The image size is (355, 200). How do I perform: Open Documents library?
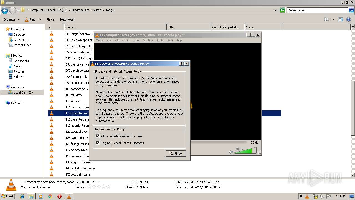pos(21,61)
